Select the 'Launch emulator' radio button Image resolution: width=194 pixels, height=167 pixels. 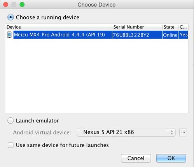click(x=10, y=121)
